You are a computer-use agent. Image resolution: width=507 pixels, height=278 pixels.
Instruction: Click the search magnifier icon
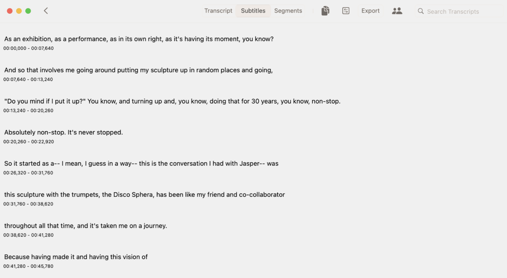421,11
